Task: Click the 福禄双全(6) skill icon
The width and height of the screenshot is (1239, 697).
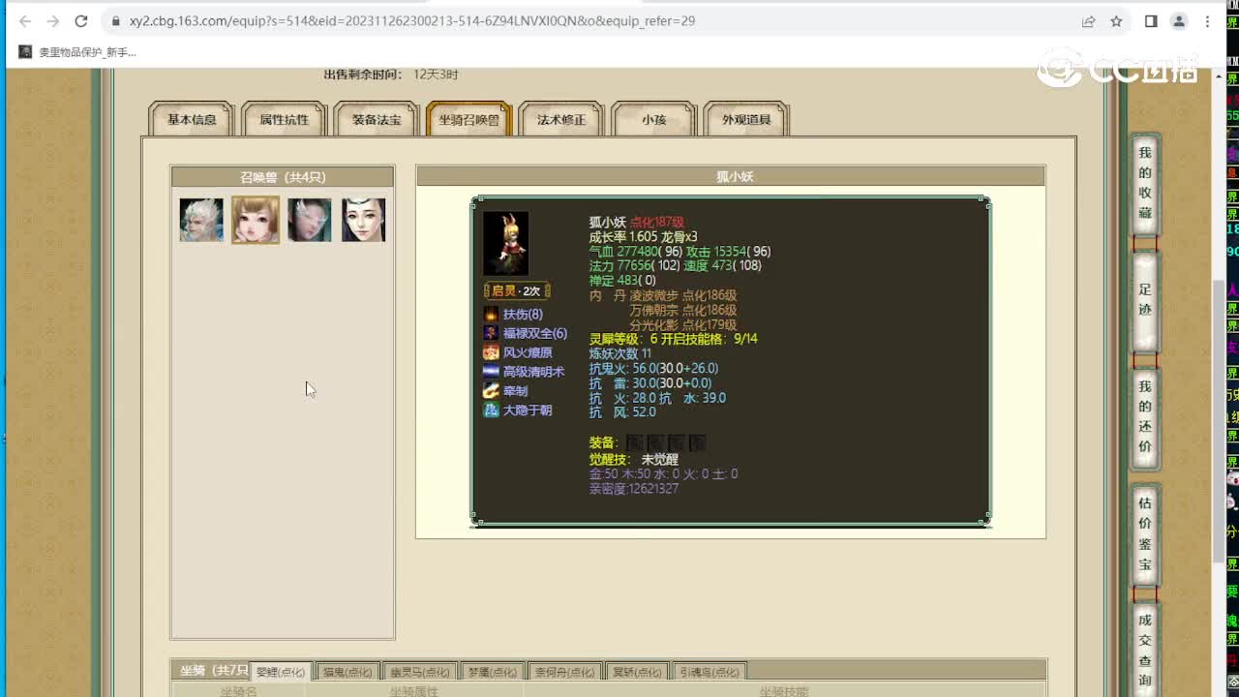Action: (492, 333)
